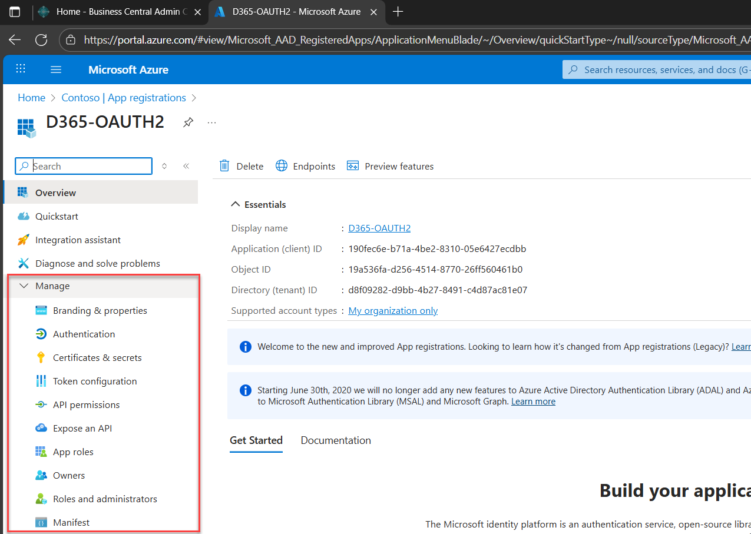Click the Token configuration icon

[41, 381]
